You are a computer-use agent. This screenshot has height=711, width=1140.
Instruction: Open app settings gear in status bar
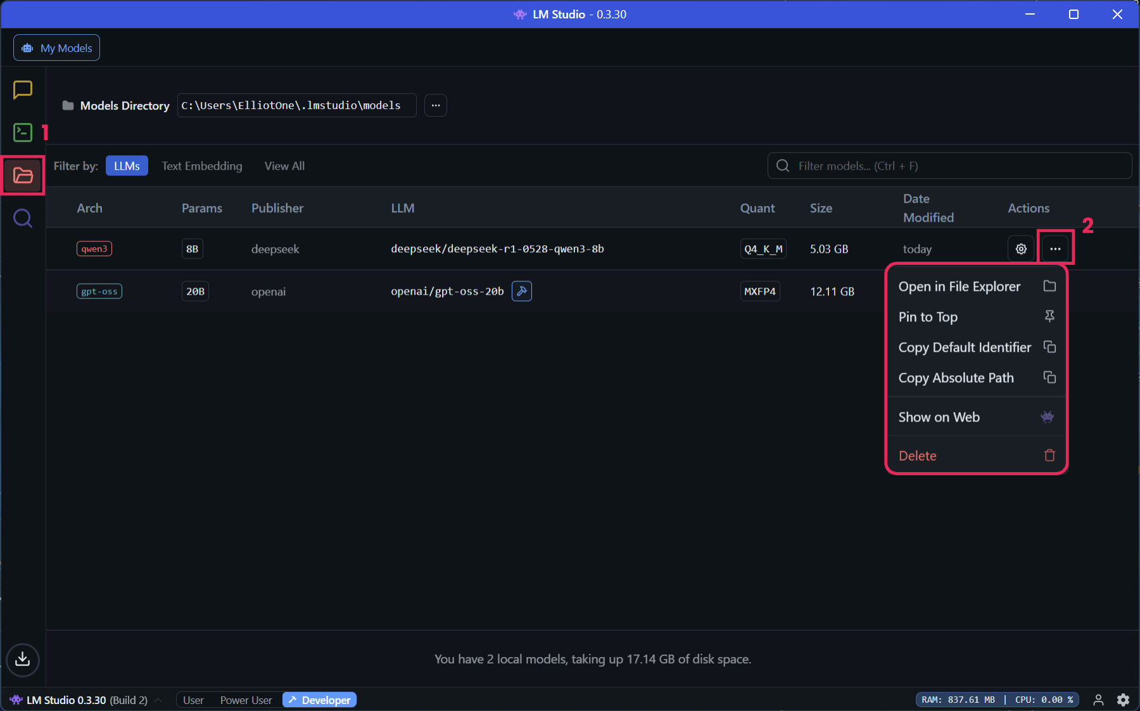[1123, 700]
